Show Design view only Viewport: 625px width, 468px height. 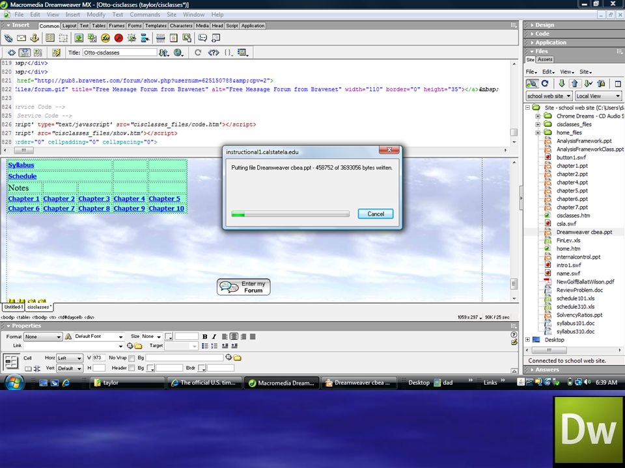pyautogui.click(x=37, y=53)
